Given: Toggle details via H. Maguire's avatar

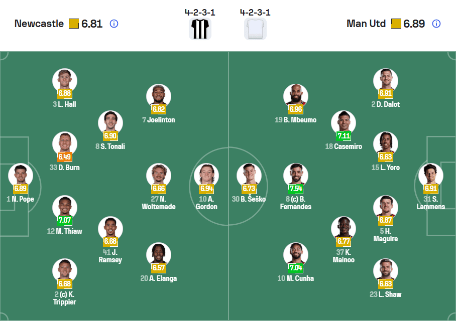Looking at the screenshot, I should tap(386, 207).
